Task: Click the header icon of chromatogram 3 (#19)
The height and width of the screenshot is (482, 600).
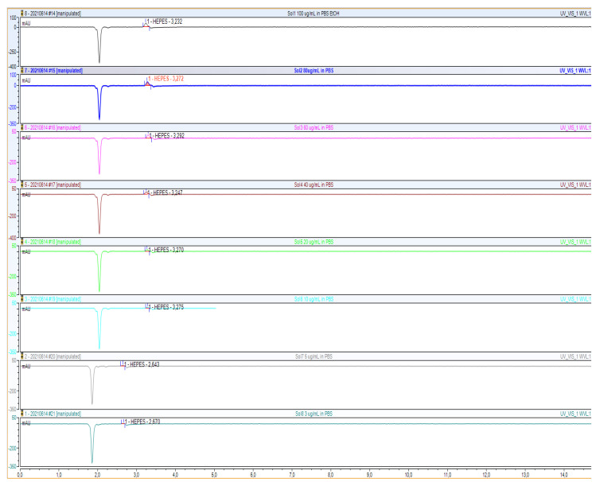Action: click(x=22, y=298)
